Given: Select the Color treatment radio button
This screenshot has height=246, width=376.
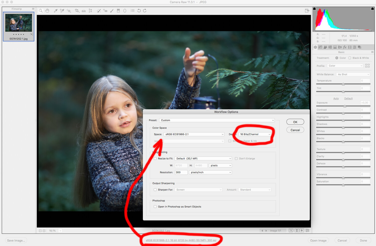Looking at the screenshot, I should click(x=337, y=58).
